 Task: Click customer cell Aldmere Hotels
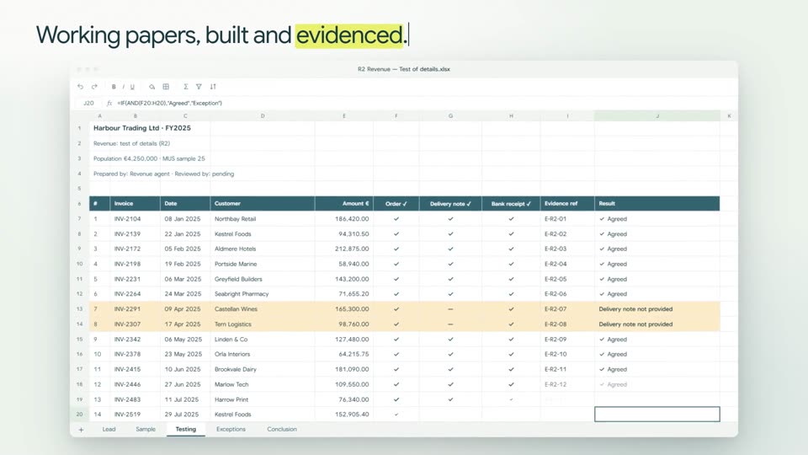pos(263,249)
